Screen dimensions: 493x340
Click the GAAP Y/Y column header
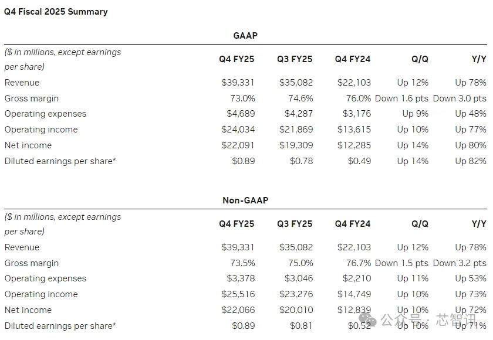point(479,59)
